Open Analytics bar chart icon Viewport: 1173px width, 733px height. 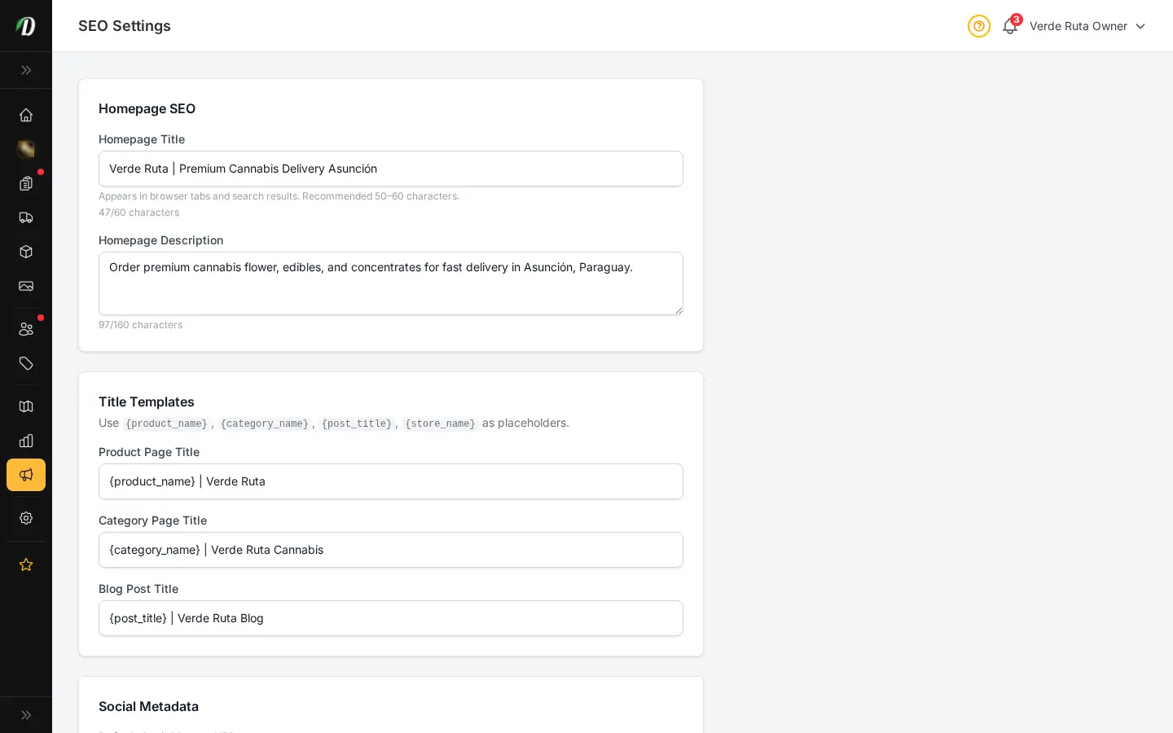click(26, 441)
